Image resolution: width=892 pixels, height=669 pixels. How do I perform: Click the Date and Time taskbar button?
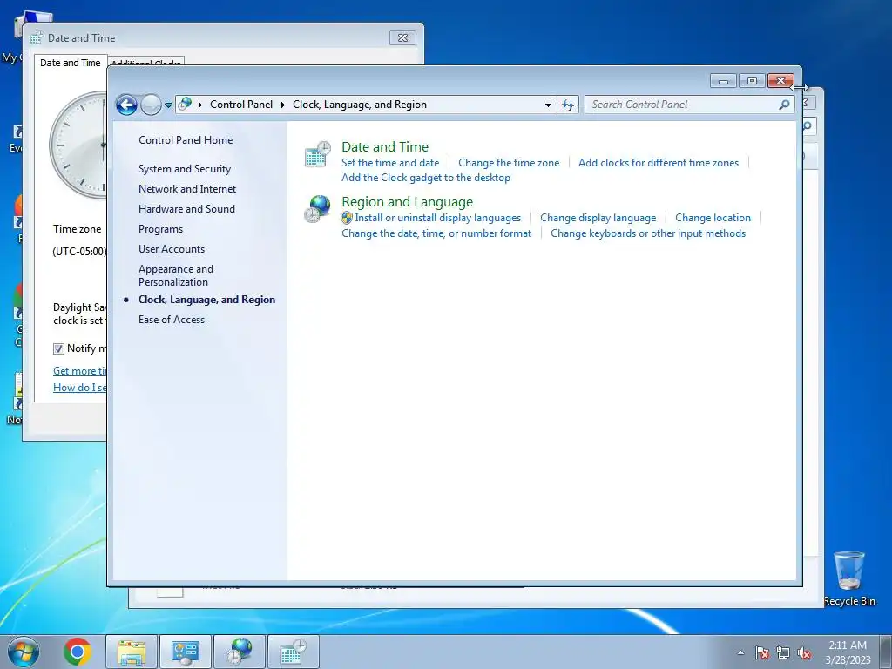293,652
